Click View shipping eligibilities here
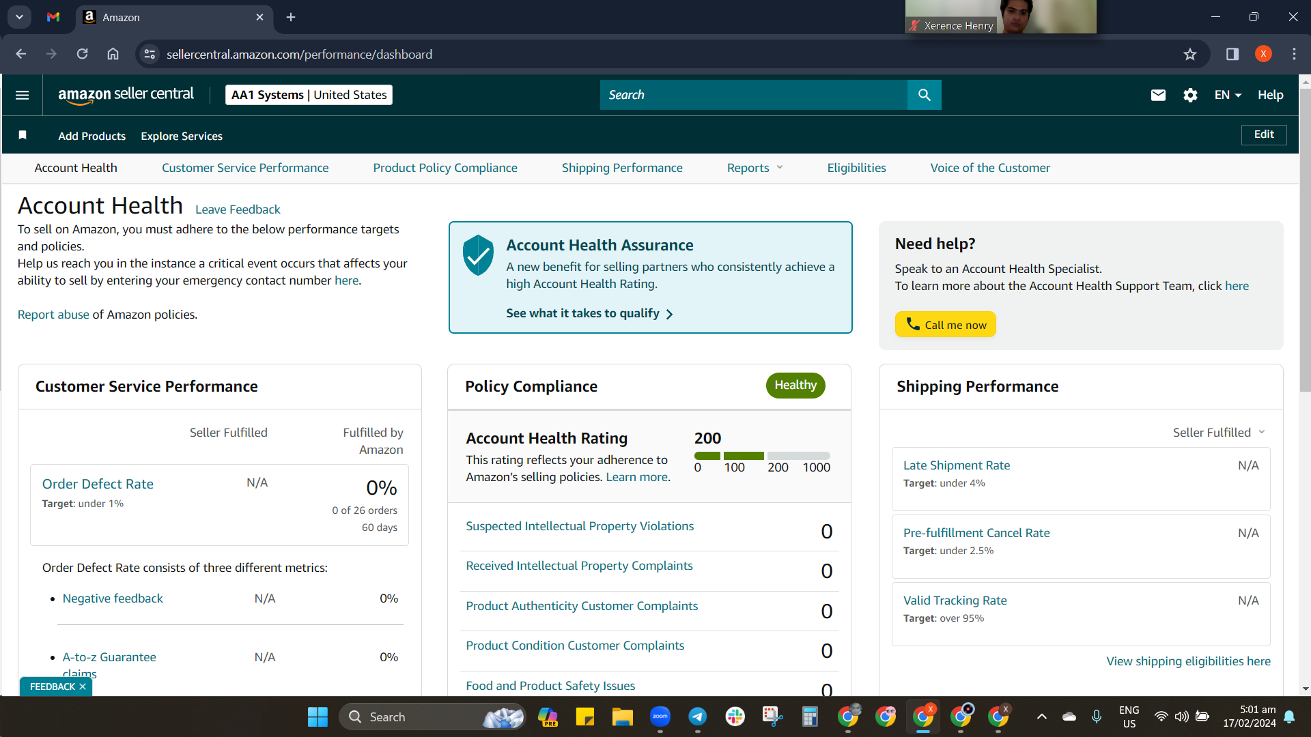1311x737 pixels. [x=1189, y=661]
